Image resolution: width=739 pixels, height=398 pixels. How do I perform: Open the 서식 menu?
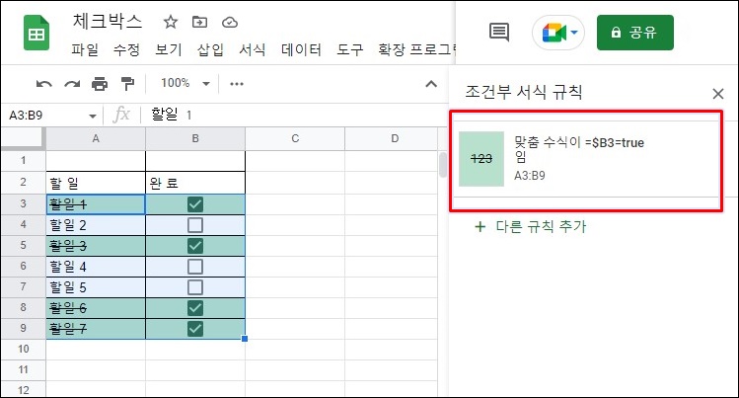click(253, 49)
